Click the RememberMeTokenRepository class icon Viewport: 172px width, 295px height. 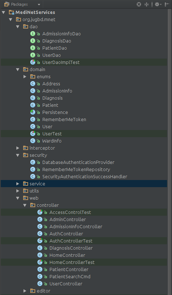coord(33,170)
